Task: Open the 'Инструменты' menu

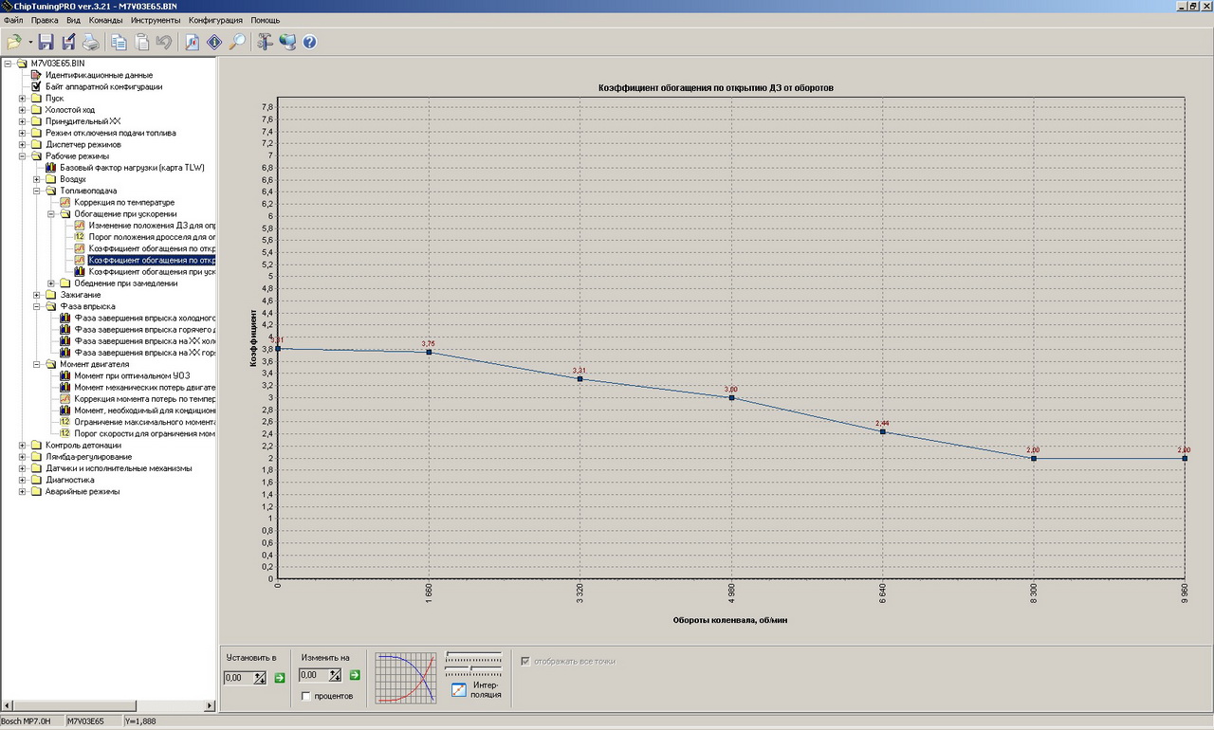Action: 156,20
